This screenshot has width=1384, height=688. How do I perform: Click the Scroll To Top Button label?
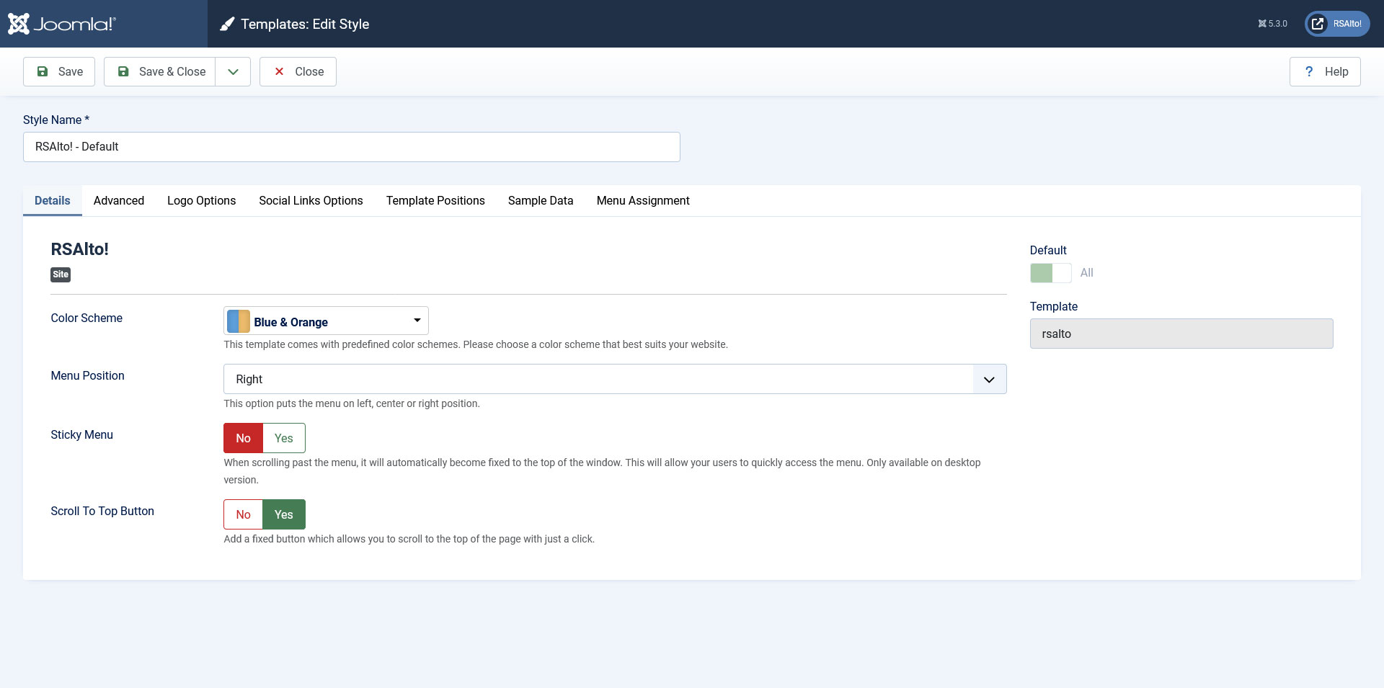[102, 511]
